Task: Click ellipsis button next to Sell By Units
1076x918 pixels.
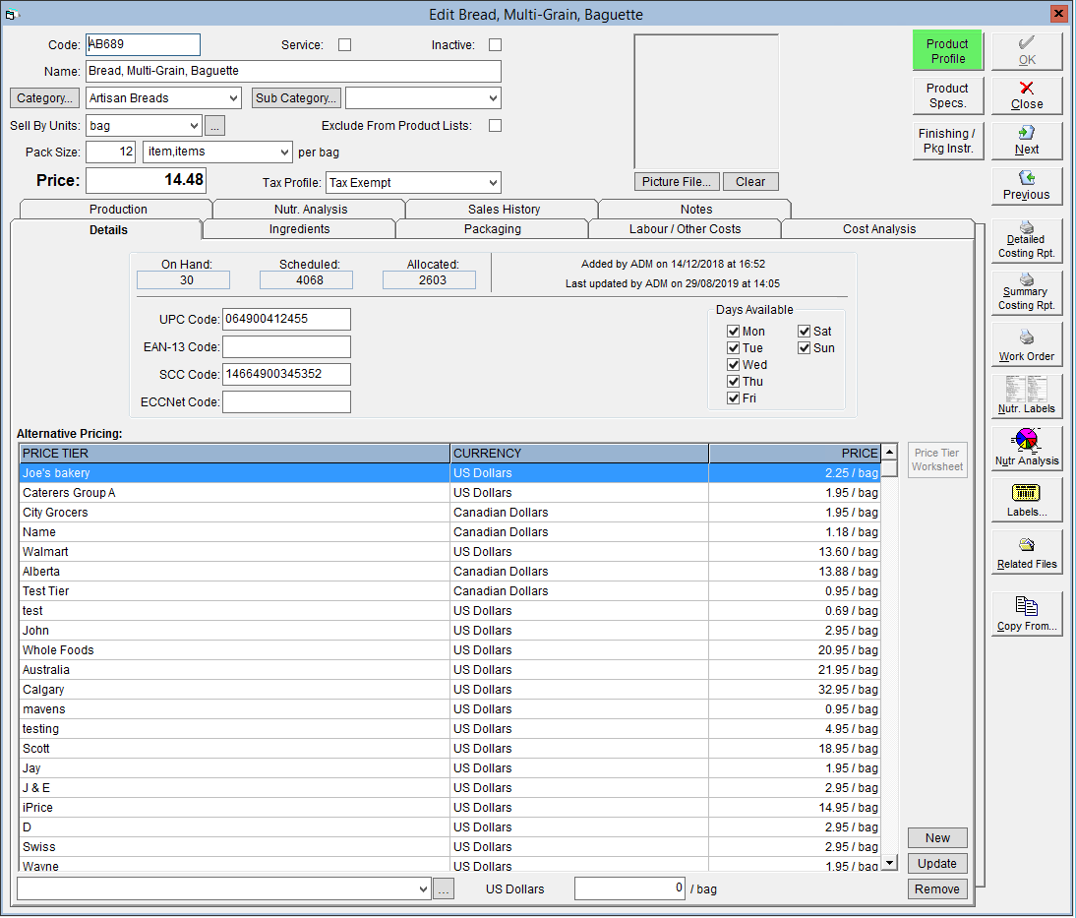Action: tap(214, 126)
